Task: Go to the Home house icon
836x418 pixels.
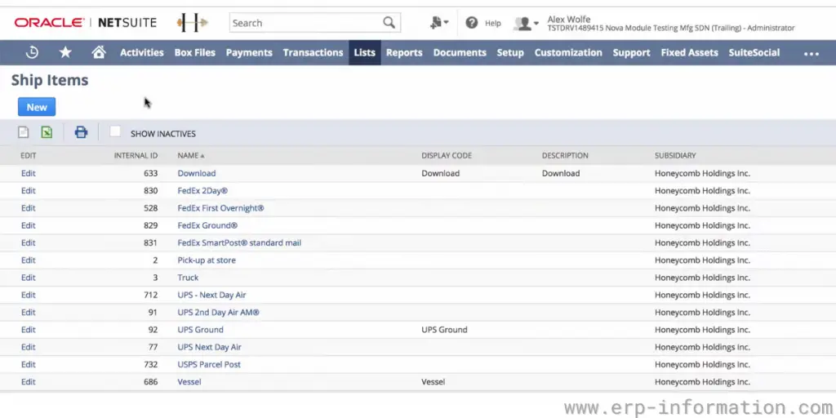Action: pos(99,52)
